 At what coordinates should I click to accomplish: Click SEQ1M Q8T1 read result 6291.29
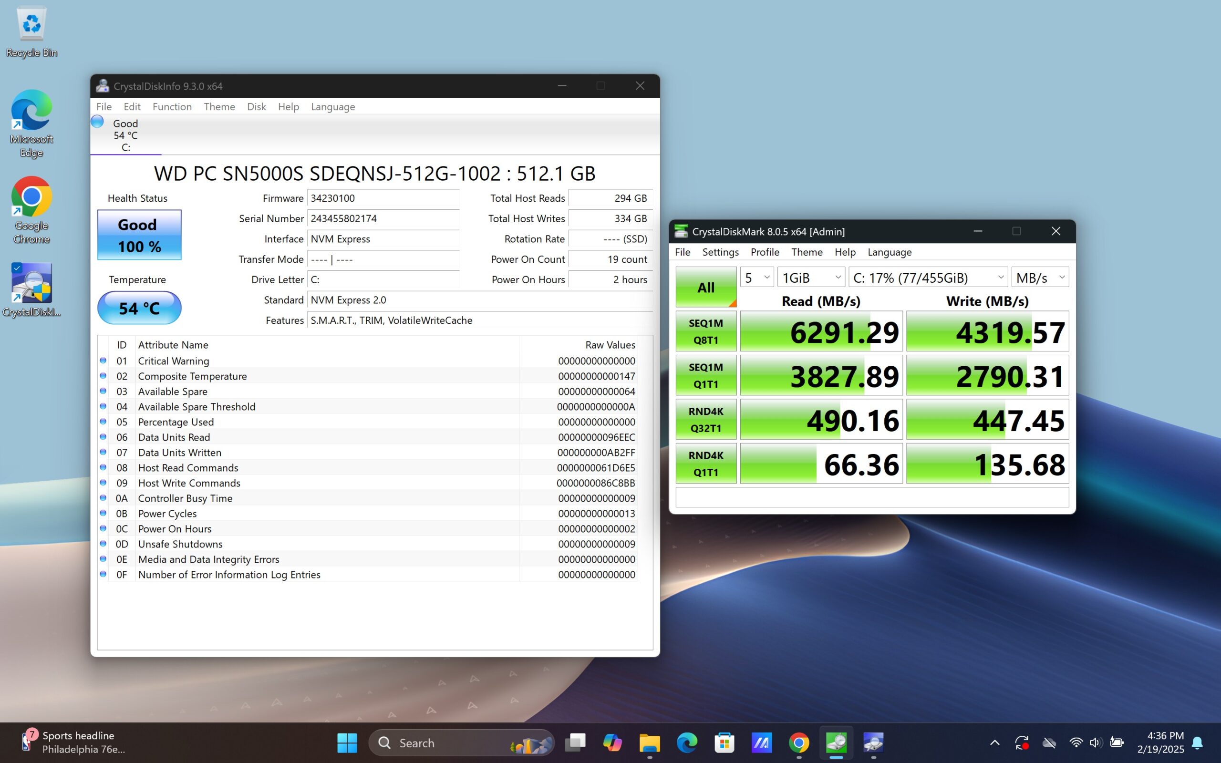coord(821,331)
